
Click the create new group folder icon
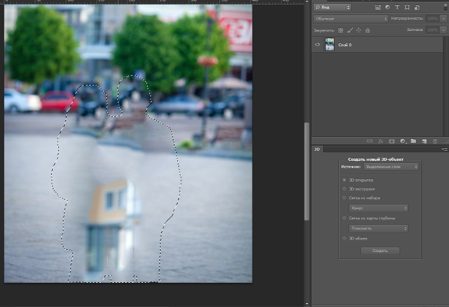pos(413,141)
